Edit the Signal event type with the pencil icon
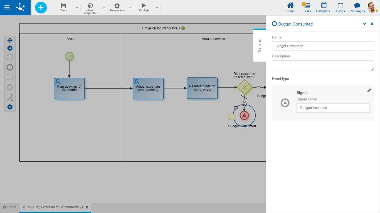The image size is (380, 213). point(369,90)
